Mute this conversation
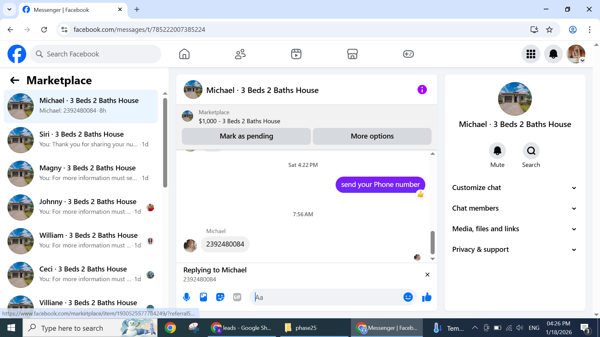Image resolution: width=600 pixels, height=337 pixels. (x=497, y=151)
